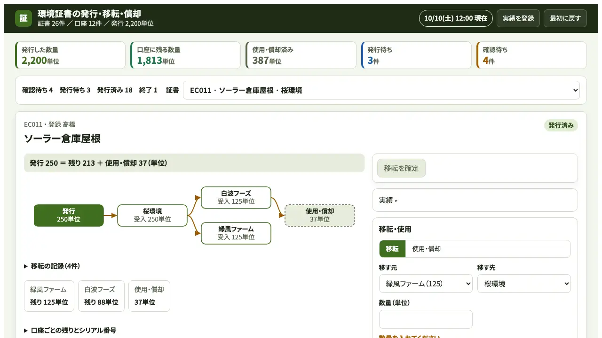Click the 発行した数量 2,200単位 stat card
602x338 pixels.
71,55
